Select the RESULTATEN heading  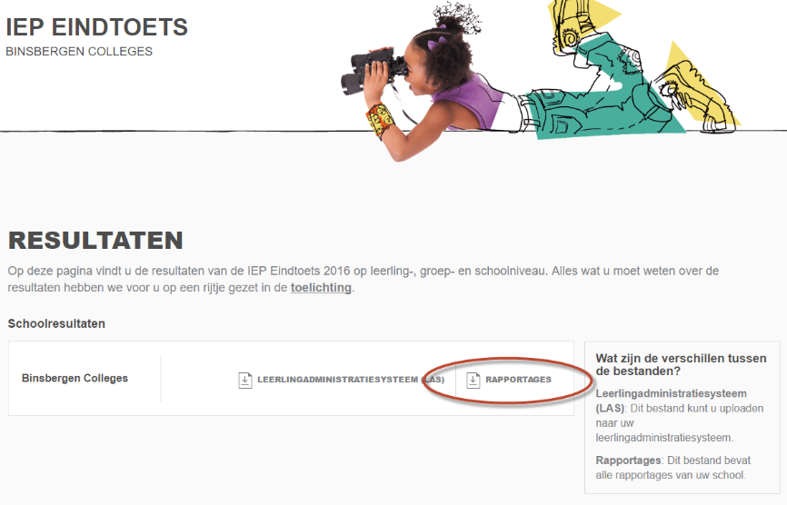(x=95, y=241)
